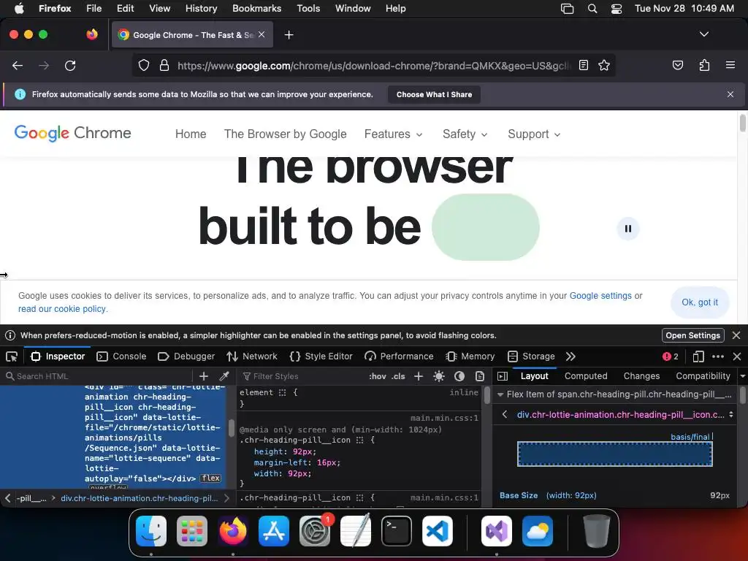
Task: Toggle :hov pseudo-class panel
Action: point(378,376)
